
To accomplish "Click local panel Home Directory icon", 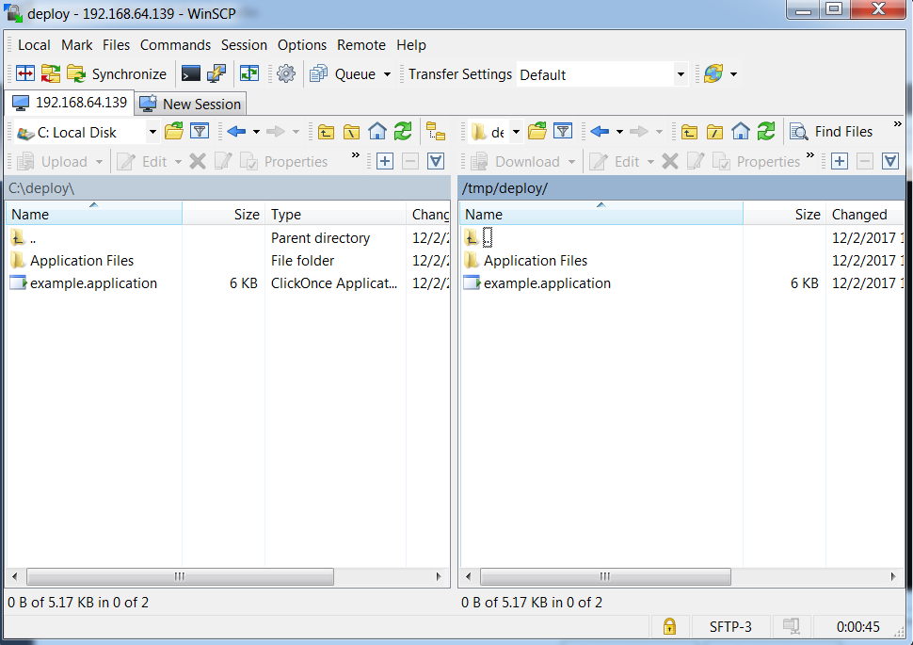I will [376, 132].
